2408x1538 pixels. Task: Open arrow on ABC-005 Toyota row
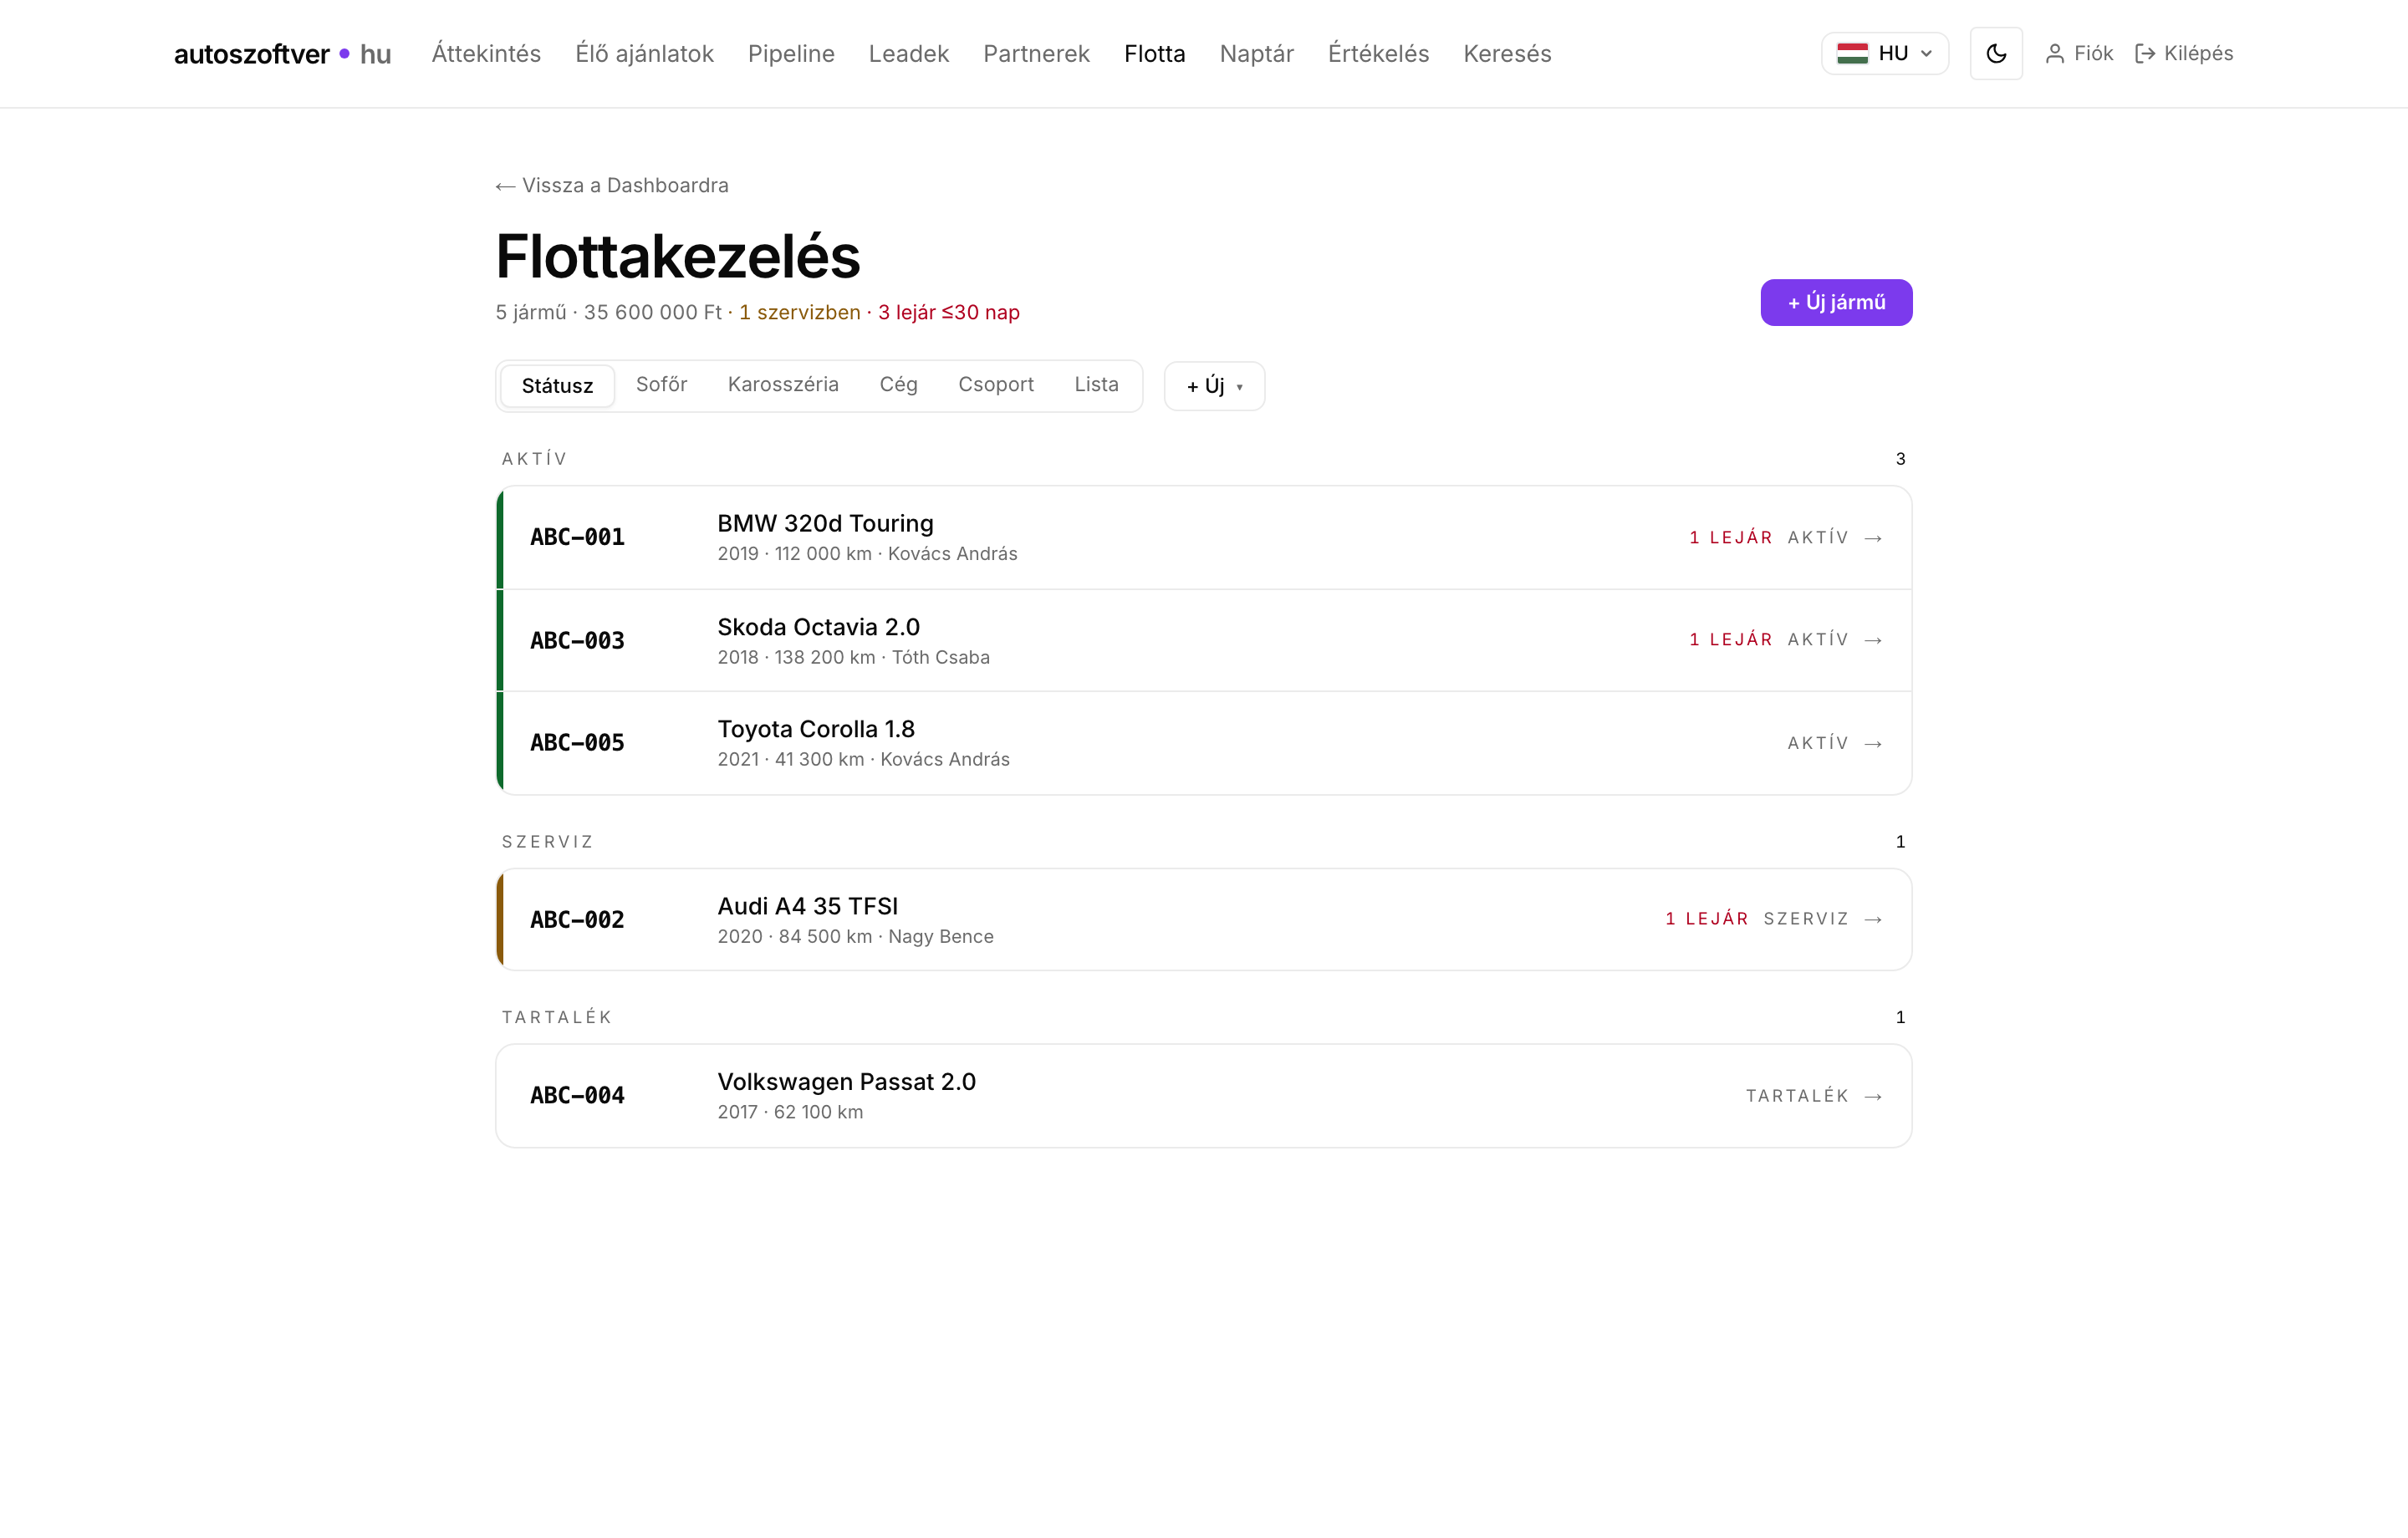click(x=1873, y=743)
